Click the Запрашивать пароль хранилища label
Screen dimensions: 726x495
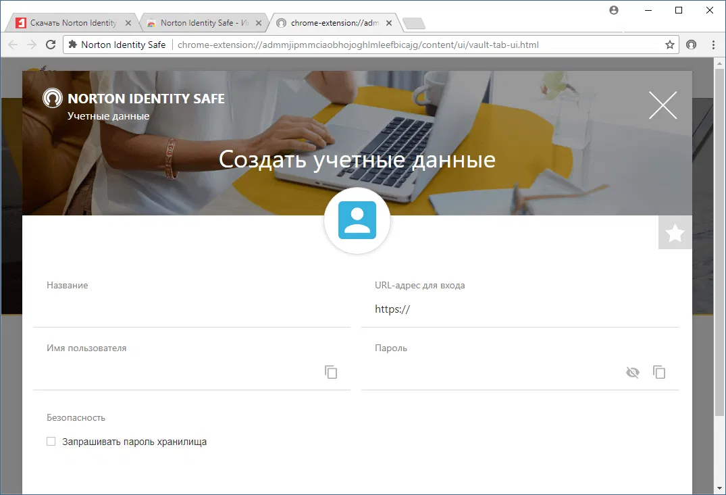134,442
